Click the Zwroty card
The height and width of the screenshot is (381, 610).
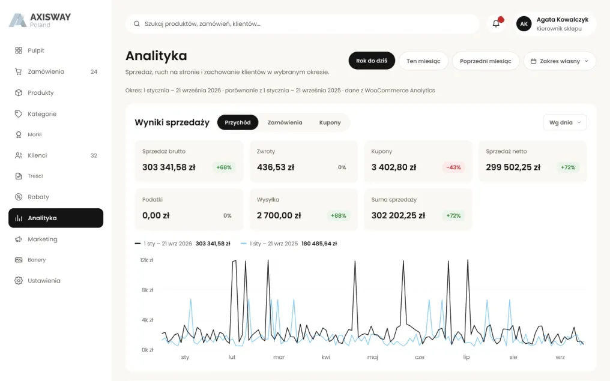(x=303, y=161)
